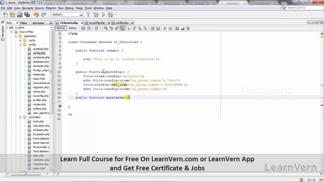Switch to the Files panel tab
Screen dimensions: 324x182
tap(23, 23)
